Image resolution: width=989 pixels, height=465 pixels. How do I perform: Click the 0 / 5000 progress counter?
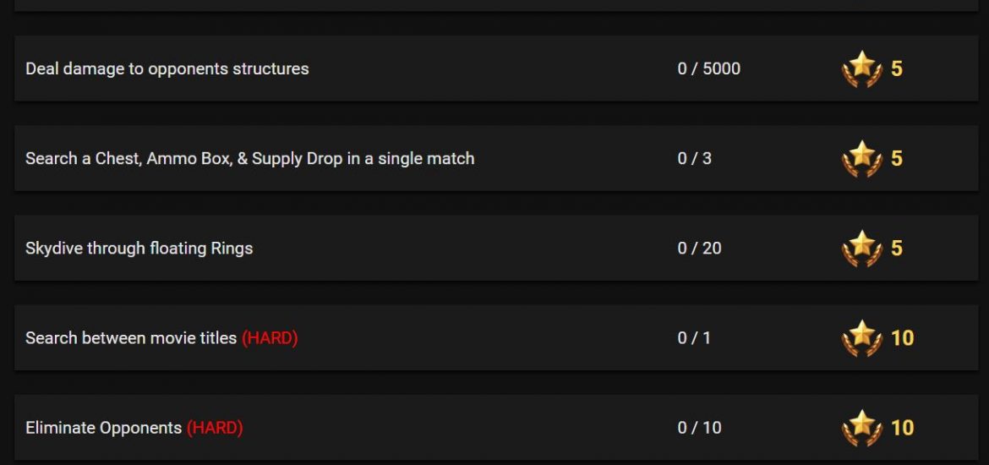(x=709, y=68)
